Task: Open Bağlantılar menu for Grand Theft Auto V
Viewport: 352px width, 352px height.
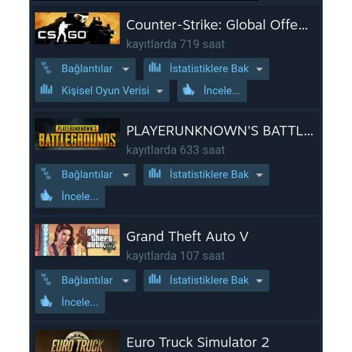Action: pyautogui.click(x=85, y=280)
